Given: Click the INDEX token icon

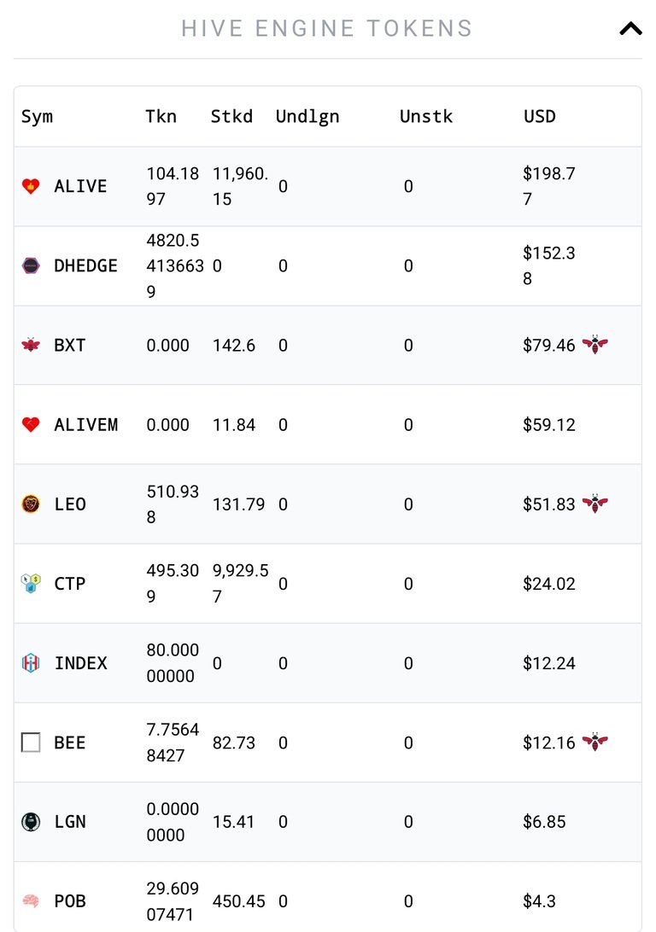Looking at the screenshot, I should coord(31,663).
